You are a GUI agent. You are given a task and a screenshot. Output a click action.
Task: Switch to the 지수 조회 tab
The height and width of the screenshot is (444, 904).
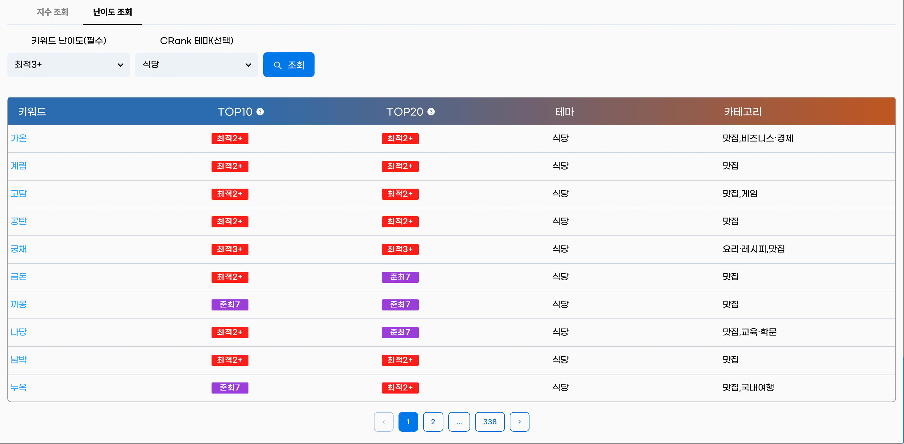[53, 12]
